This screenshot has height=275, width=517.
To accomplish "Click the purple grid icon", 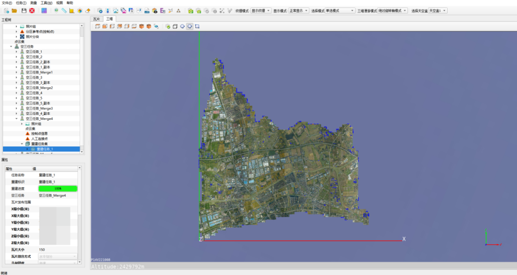I will click(44, 11).
